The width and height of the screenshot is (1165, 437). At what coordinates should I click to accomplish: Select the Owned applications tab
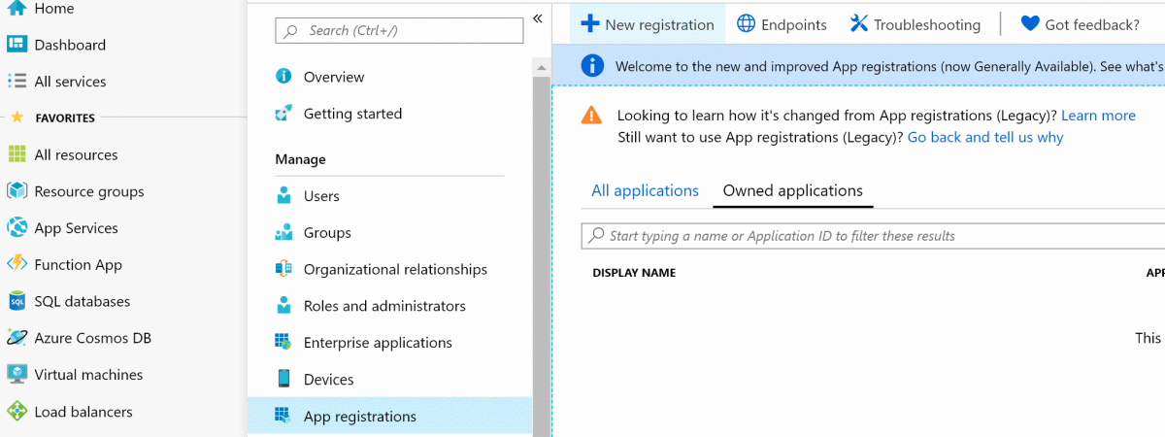pyautogui.click(x=792, y=190)
